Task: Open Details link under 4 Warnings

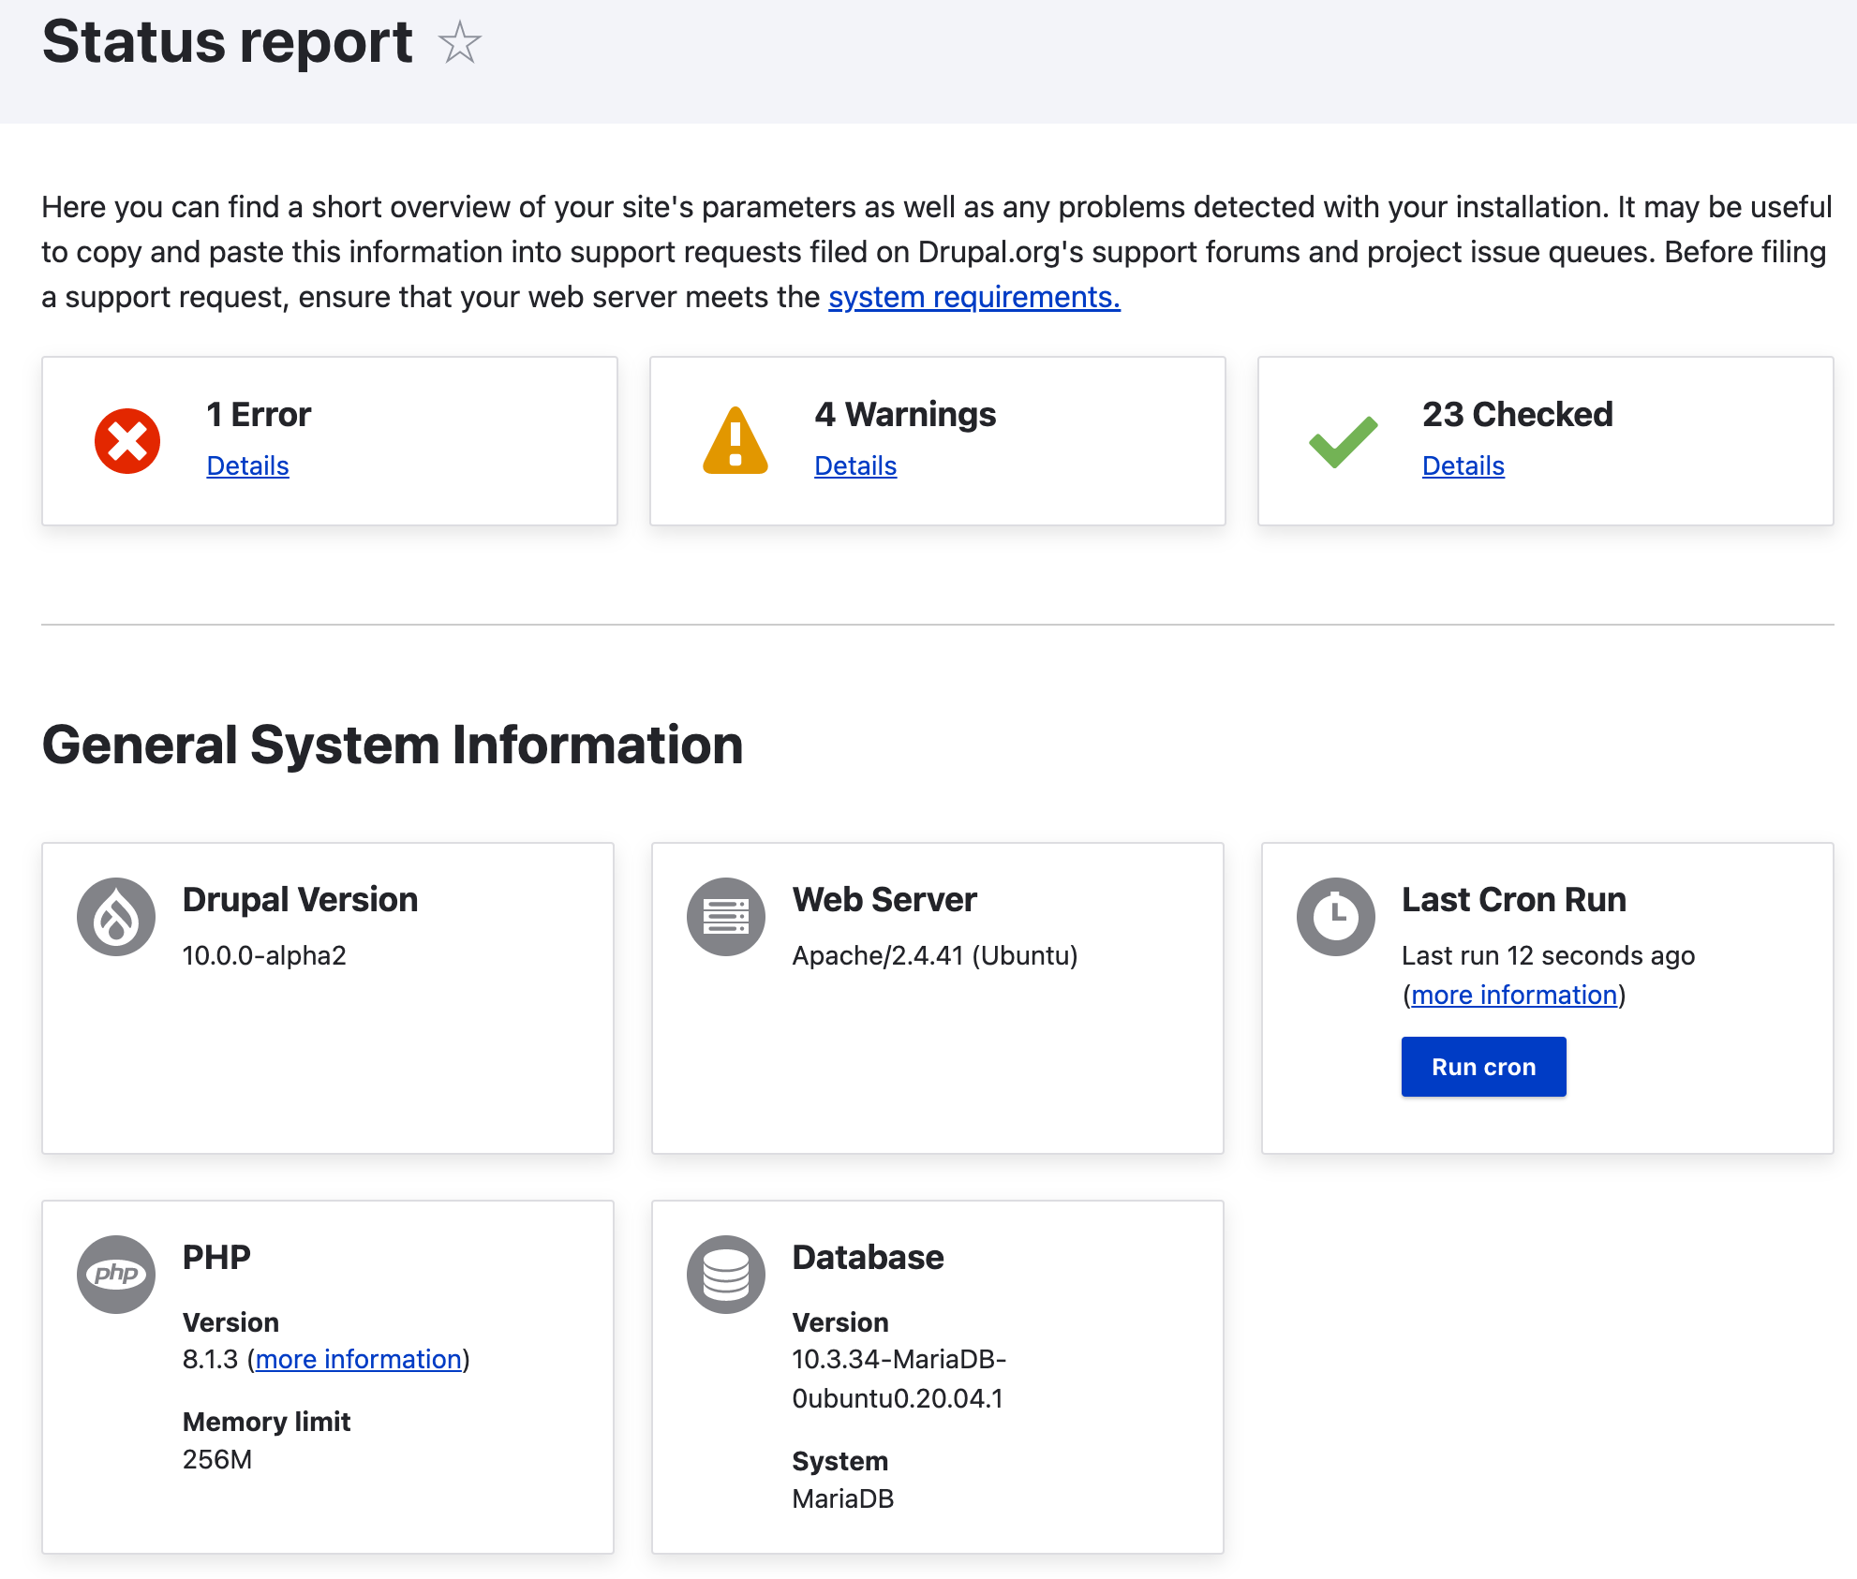Action: [855, 465]
